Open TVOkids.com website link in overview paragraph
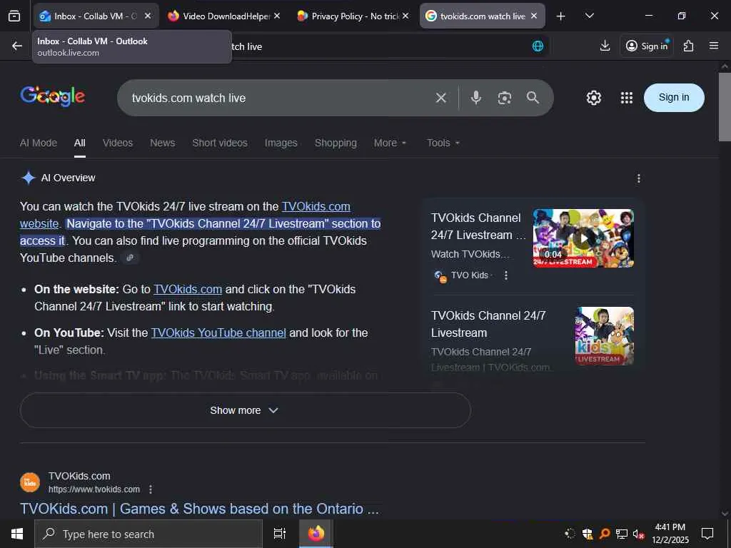Screen dimensions: 731x548 (x=316, y=206)
